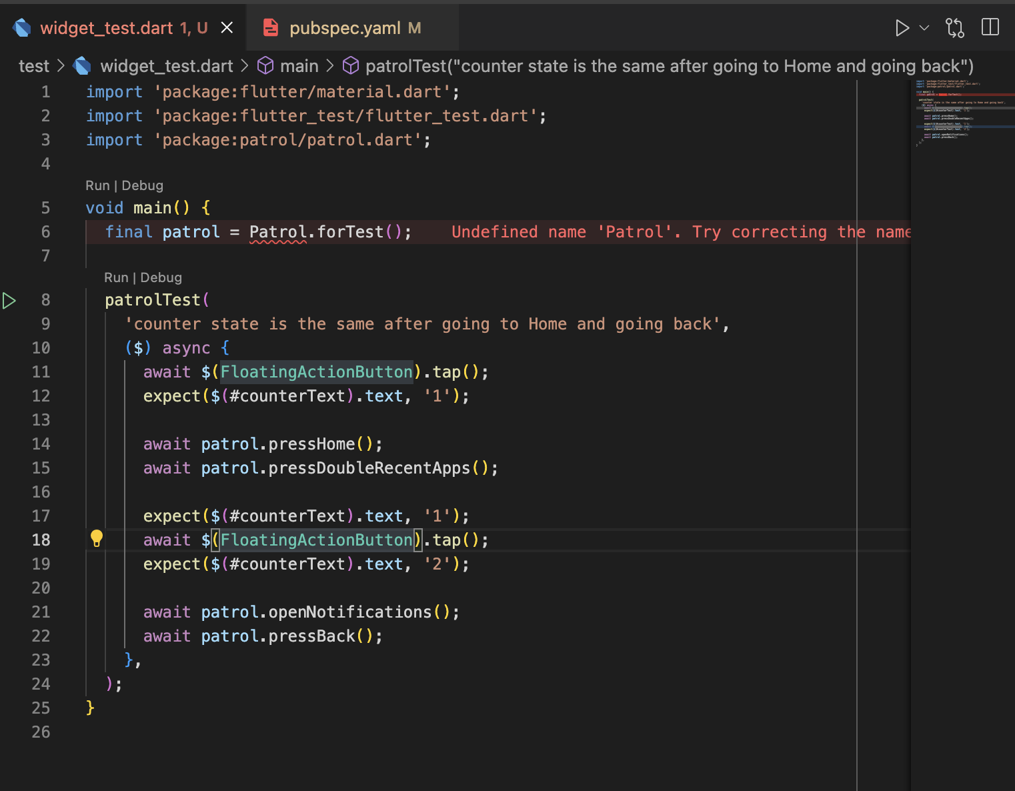The width and height of the screenshot is (1015, 791).
Task: Open run options dropdown arrow
Action: [x=924, y=28]
